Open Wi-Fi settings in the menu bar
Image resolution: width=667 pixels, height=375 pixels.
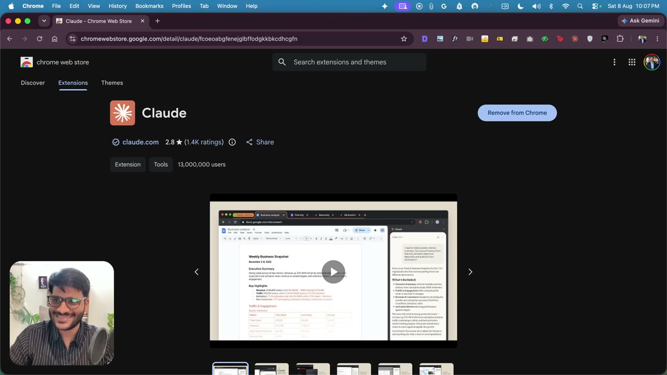click(x=566, y=6)
